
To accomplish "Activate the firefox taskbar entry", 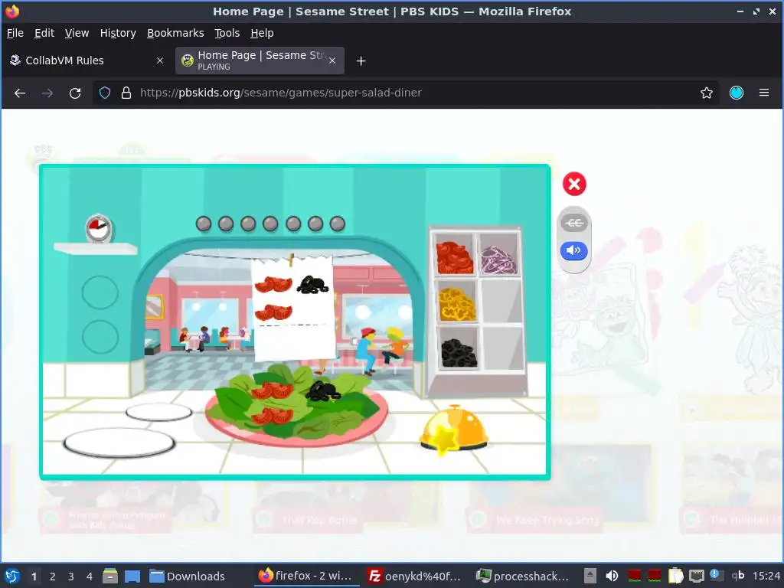I will (305, 576).
